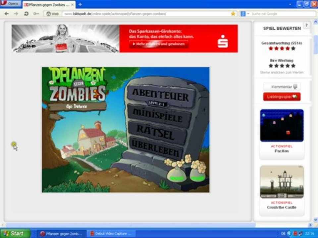The width and height of the screenshot is (318, 238).
Task: Open Crush the Castle thumbnail
Action: click(282, 182)
